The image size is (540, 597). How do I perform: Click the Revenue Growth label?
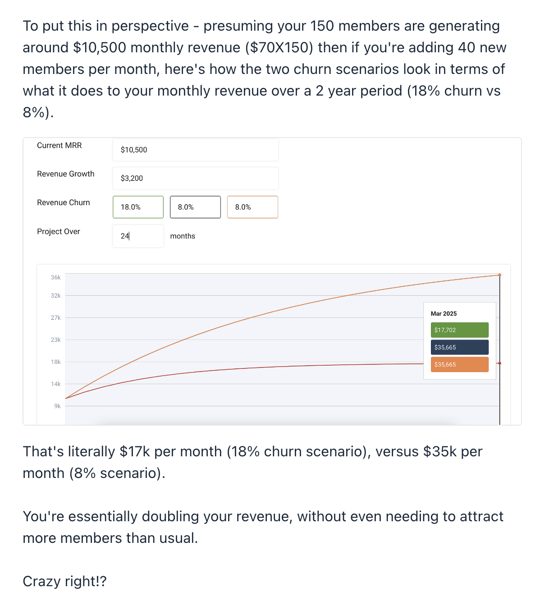click(66, 174)
